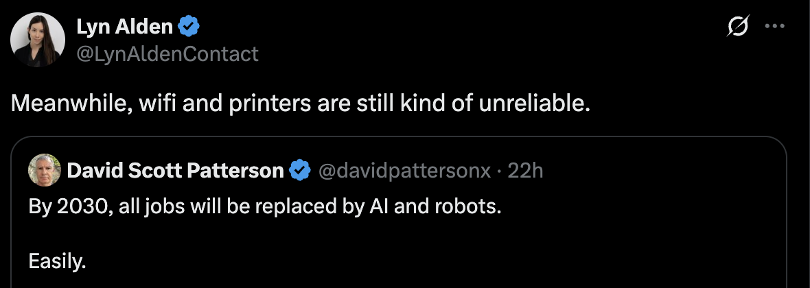Image resolution: width=810 pixels, height=288 pixels.
Task: Click David Scott Patterson's verified badge
Action: click(299, 171)
